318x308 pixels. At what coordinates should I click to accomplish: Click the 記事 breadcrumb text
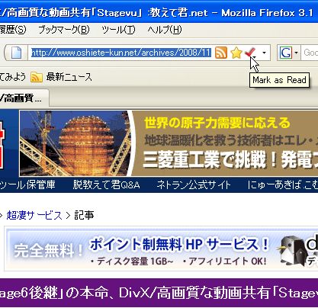[x=84, y=216]
